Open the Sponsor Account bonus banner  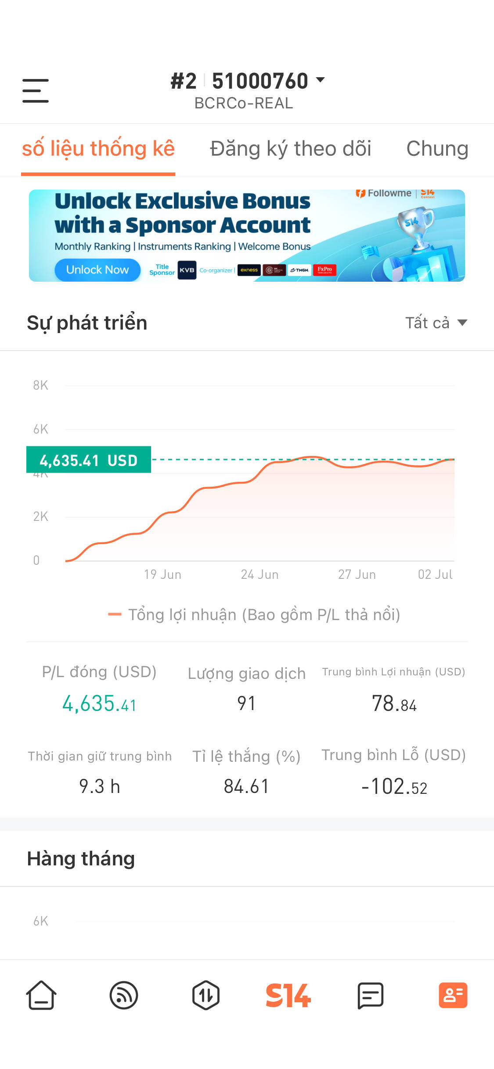pos(247,236)
